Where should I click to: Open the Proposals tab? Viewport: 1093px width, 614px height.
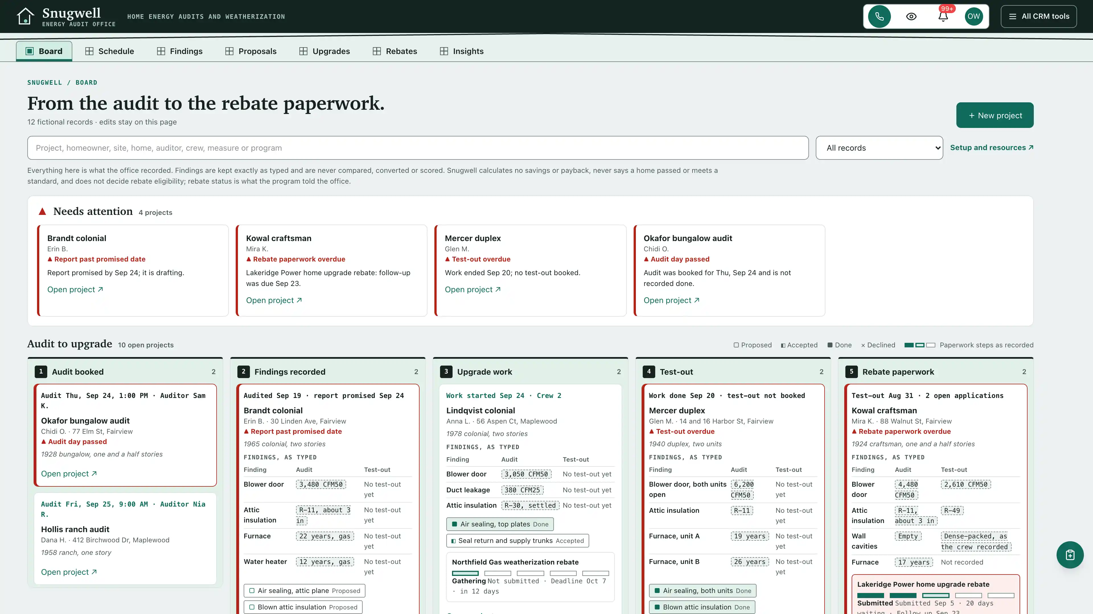(251, 51)
